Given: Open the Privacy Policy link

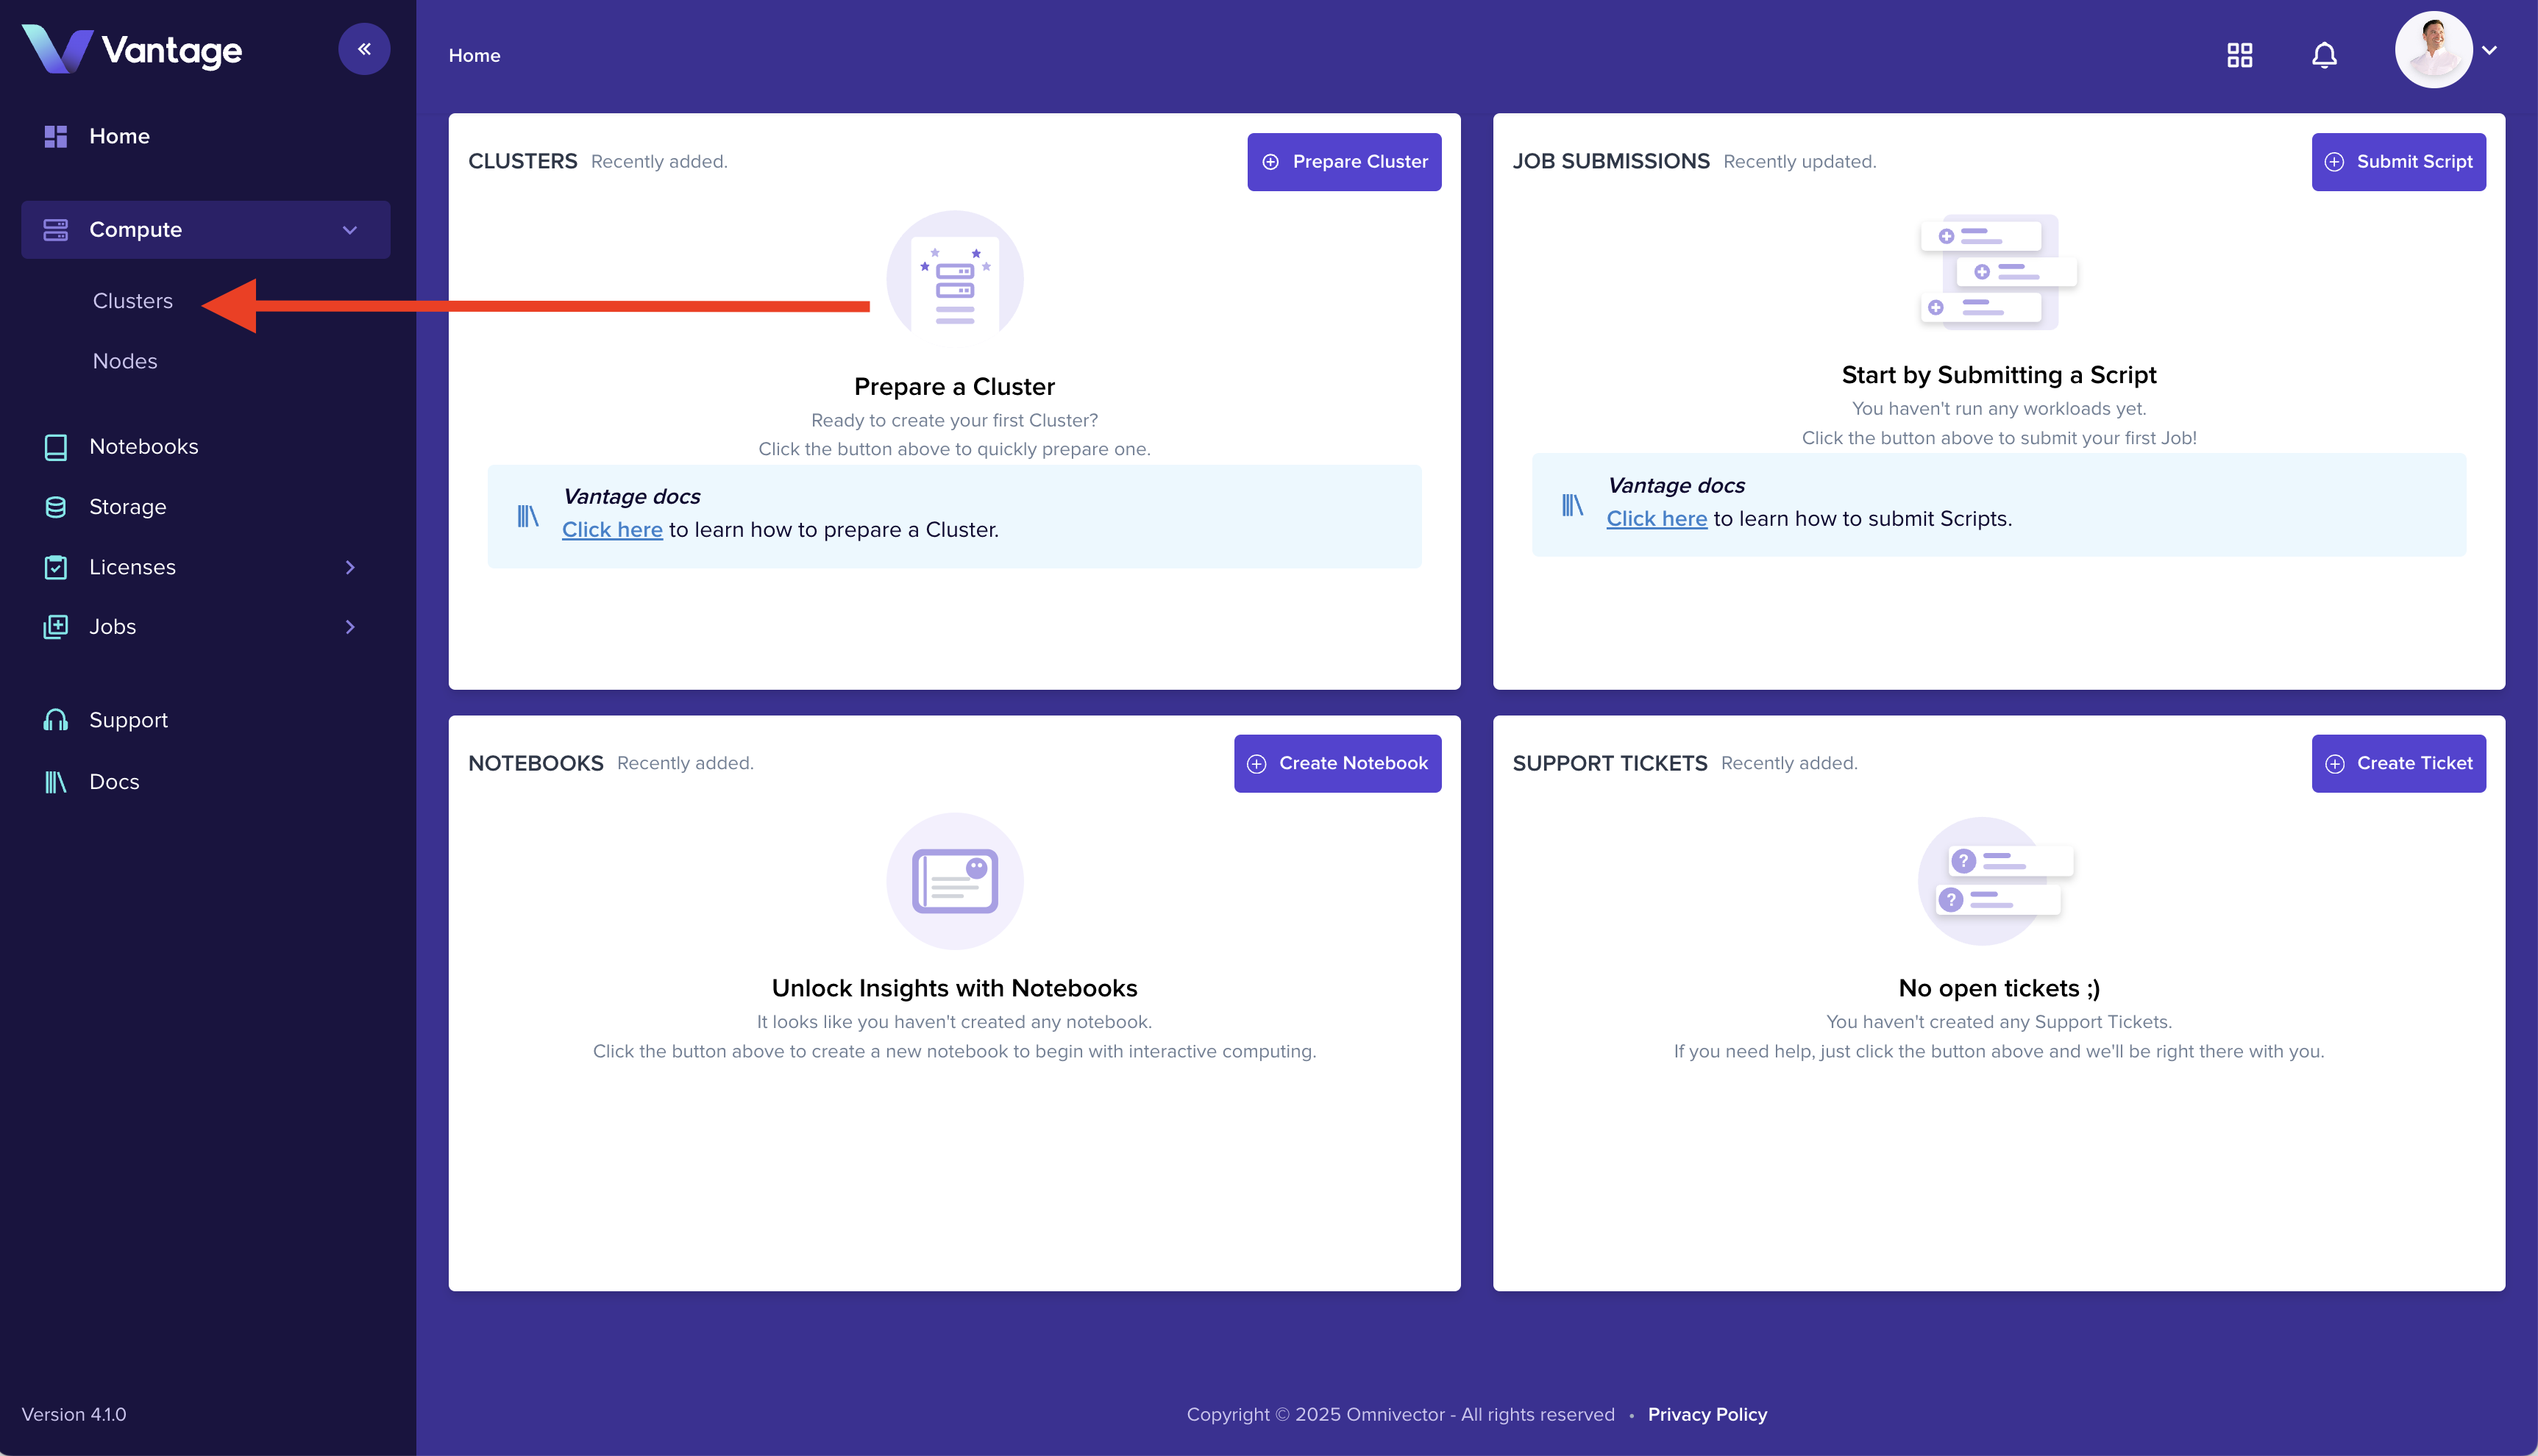Looking at the screenshot, I should tap(1707, 1414).
